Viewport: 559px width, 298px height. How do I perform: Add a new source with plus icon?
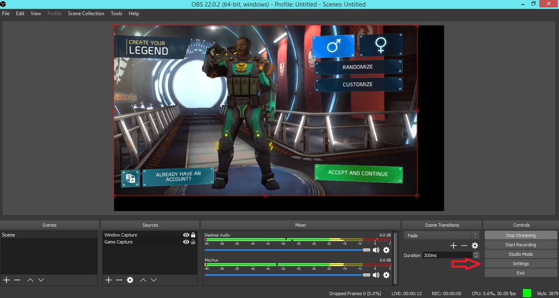click(x=109, y=280)
